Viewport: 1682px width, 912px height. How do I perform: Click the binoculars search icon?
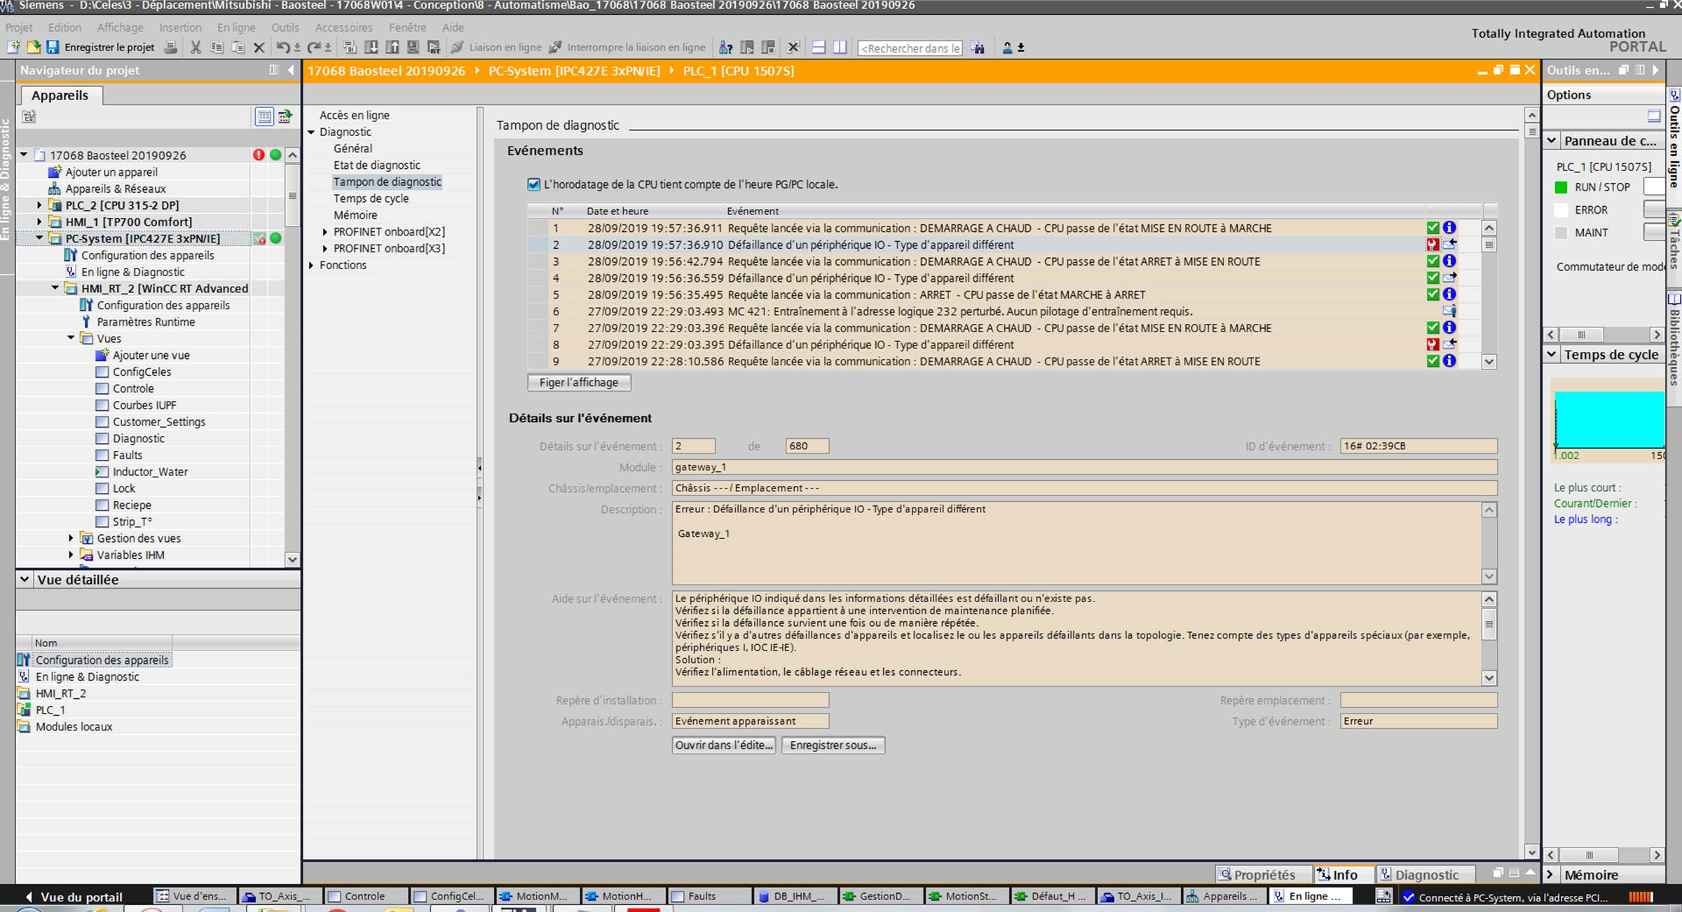coord(978,48)
